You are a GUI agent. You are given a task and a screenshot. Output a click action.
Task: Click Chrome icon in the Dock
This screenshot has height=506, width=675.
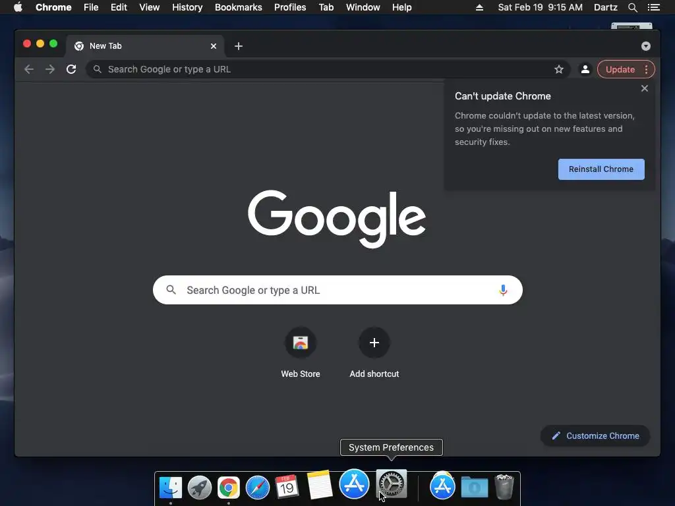pos(228,488)
